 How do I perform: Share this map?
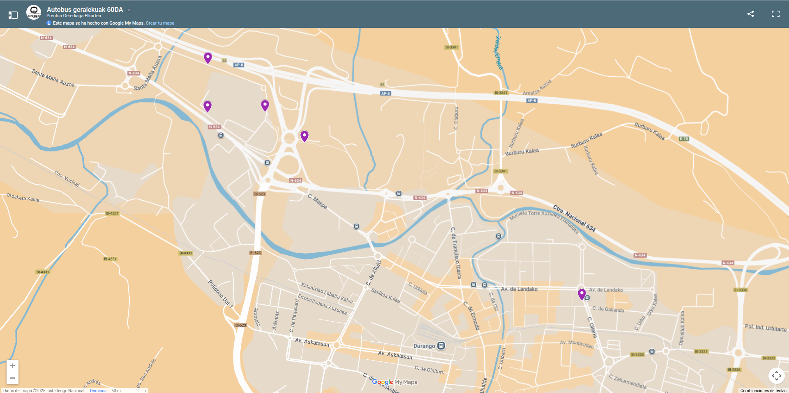tap(750, 14)
